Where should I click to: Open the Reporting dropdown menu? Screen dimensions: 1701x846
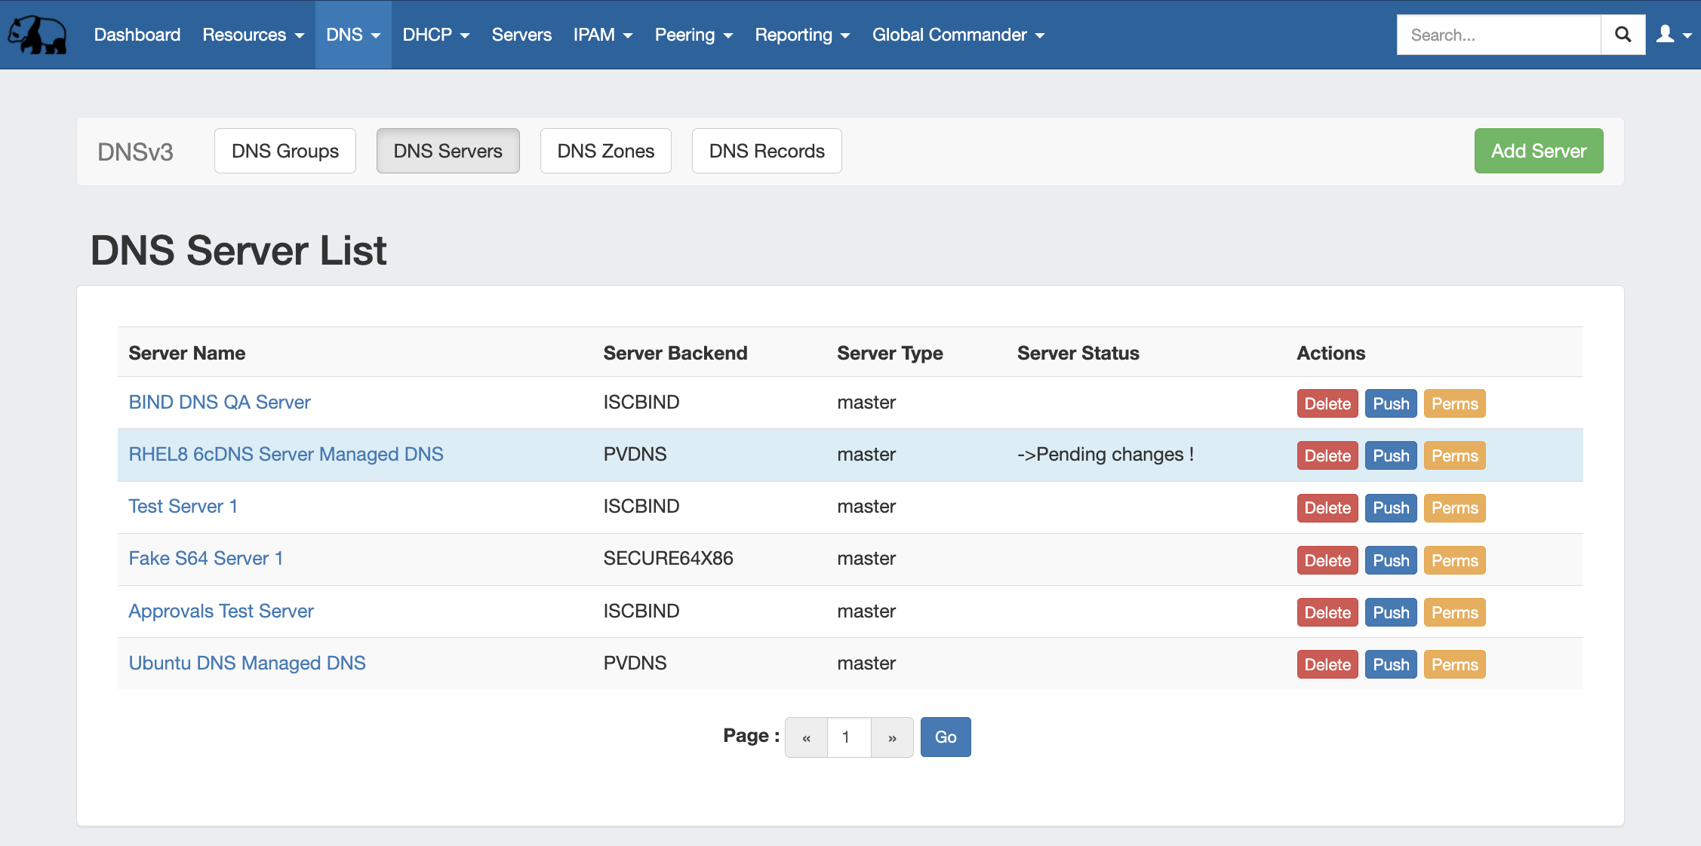(x=801, y=35)
